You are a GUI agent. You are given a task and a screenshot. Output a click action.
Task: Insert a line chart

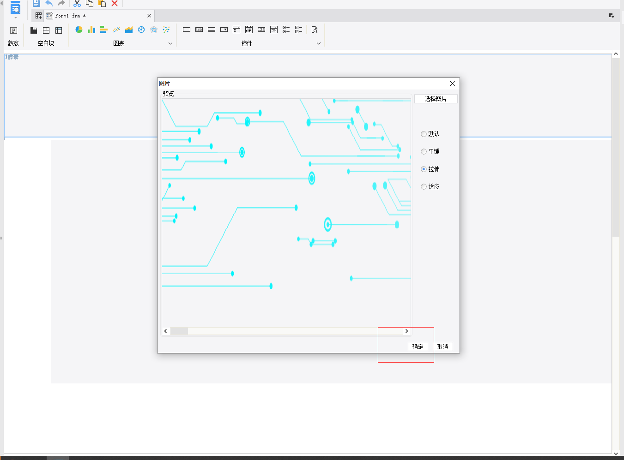116,30
